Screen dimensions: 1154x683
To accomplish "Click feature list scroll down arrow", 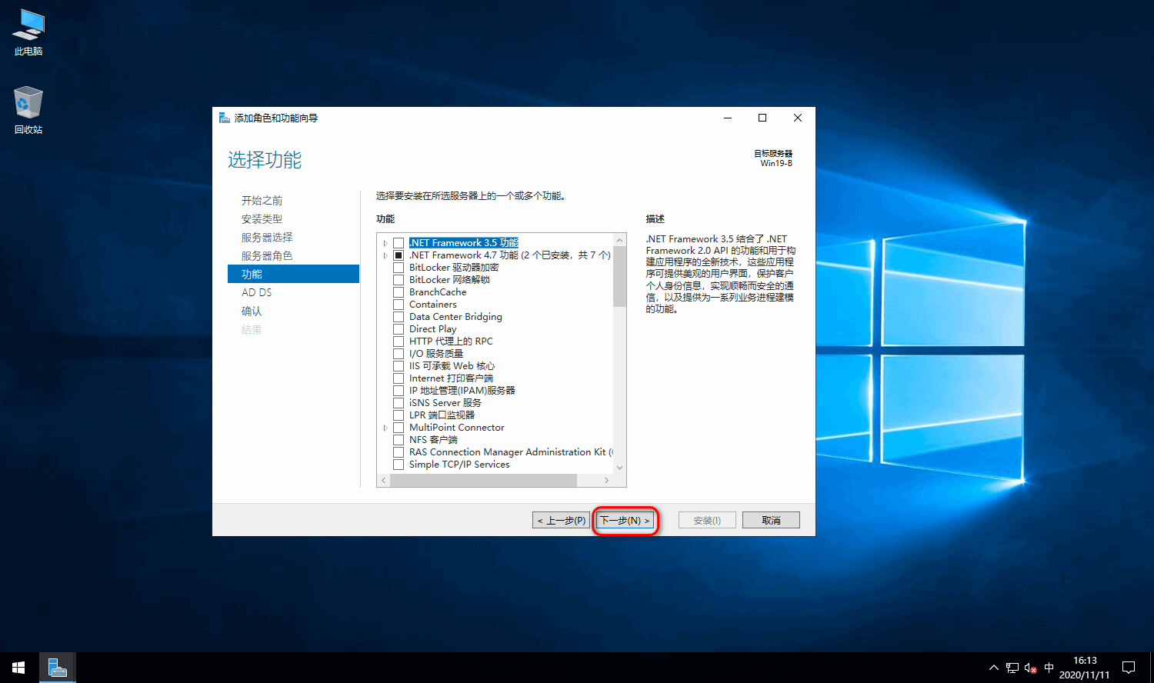I will tap(619, 468).
